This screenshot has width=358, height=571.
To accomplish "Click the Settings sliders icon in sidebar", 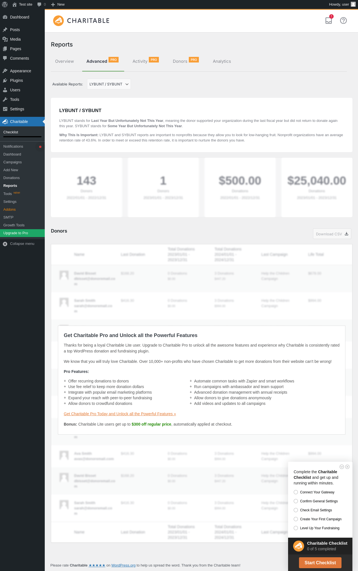I will point(5,109).
